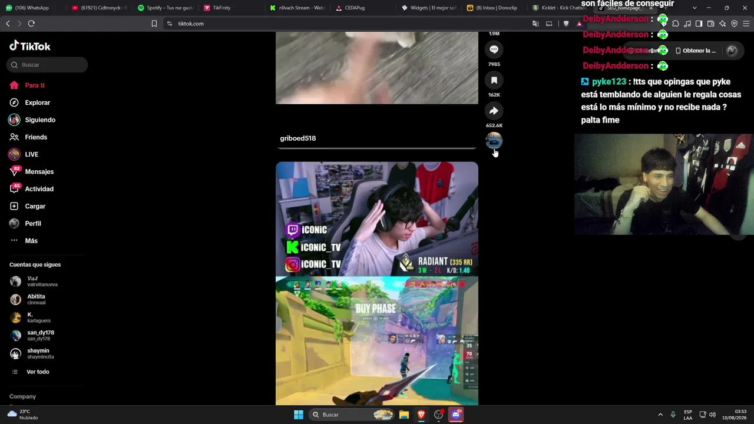Viewport: 754px width, 424px height.
Task: Open the comments bubble icon showing 7985
Action: tap(494, 49)
